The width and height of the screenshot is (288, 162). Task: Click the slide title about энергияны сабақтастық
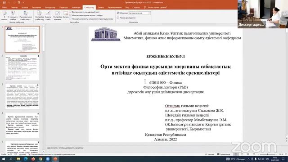point(166,70)
